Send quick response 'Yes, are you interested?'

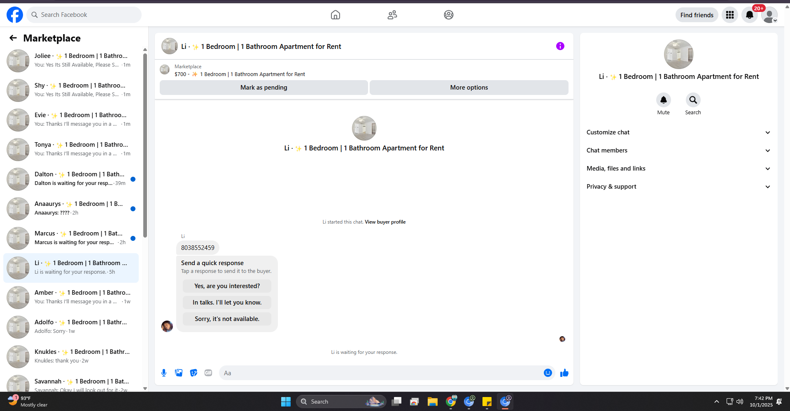tap(227, 286)
